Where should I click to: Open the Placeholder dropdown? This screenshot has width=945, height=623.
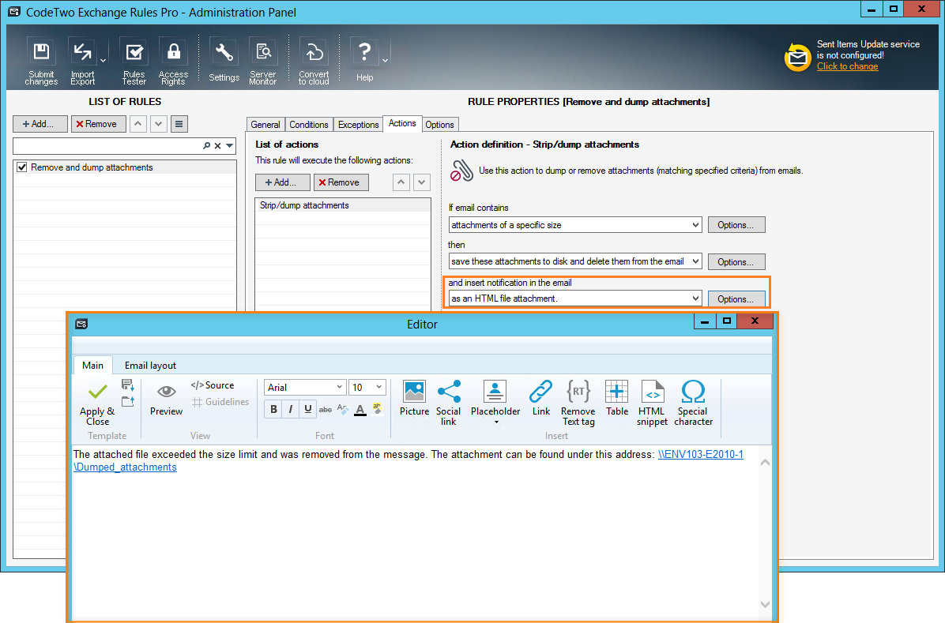(495, 402)
